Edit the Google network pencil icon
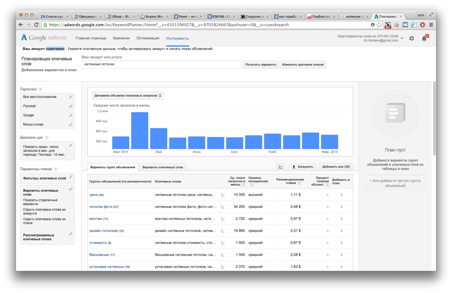 [x=70, y=115]
